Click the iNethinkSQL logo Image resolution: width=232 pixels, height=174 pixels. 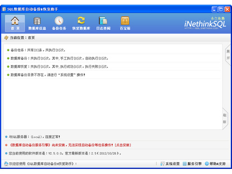(x=205, y=23)
